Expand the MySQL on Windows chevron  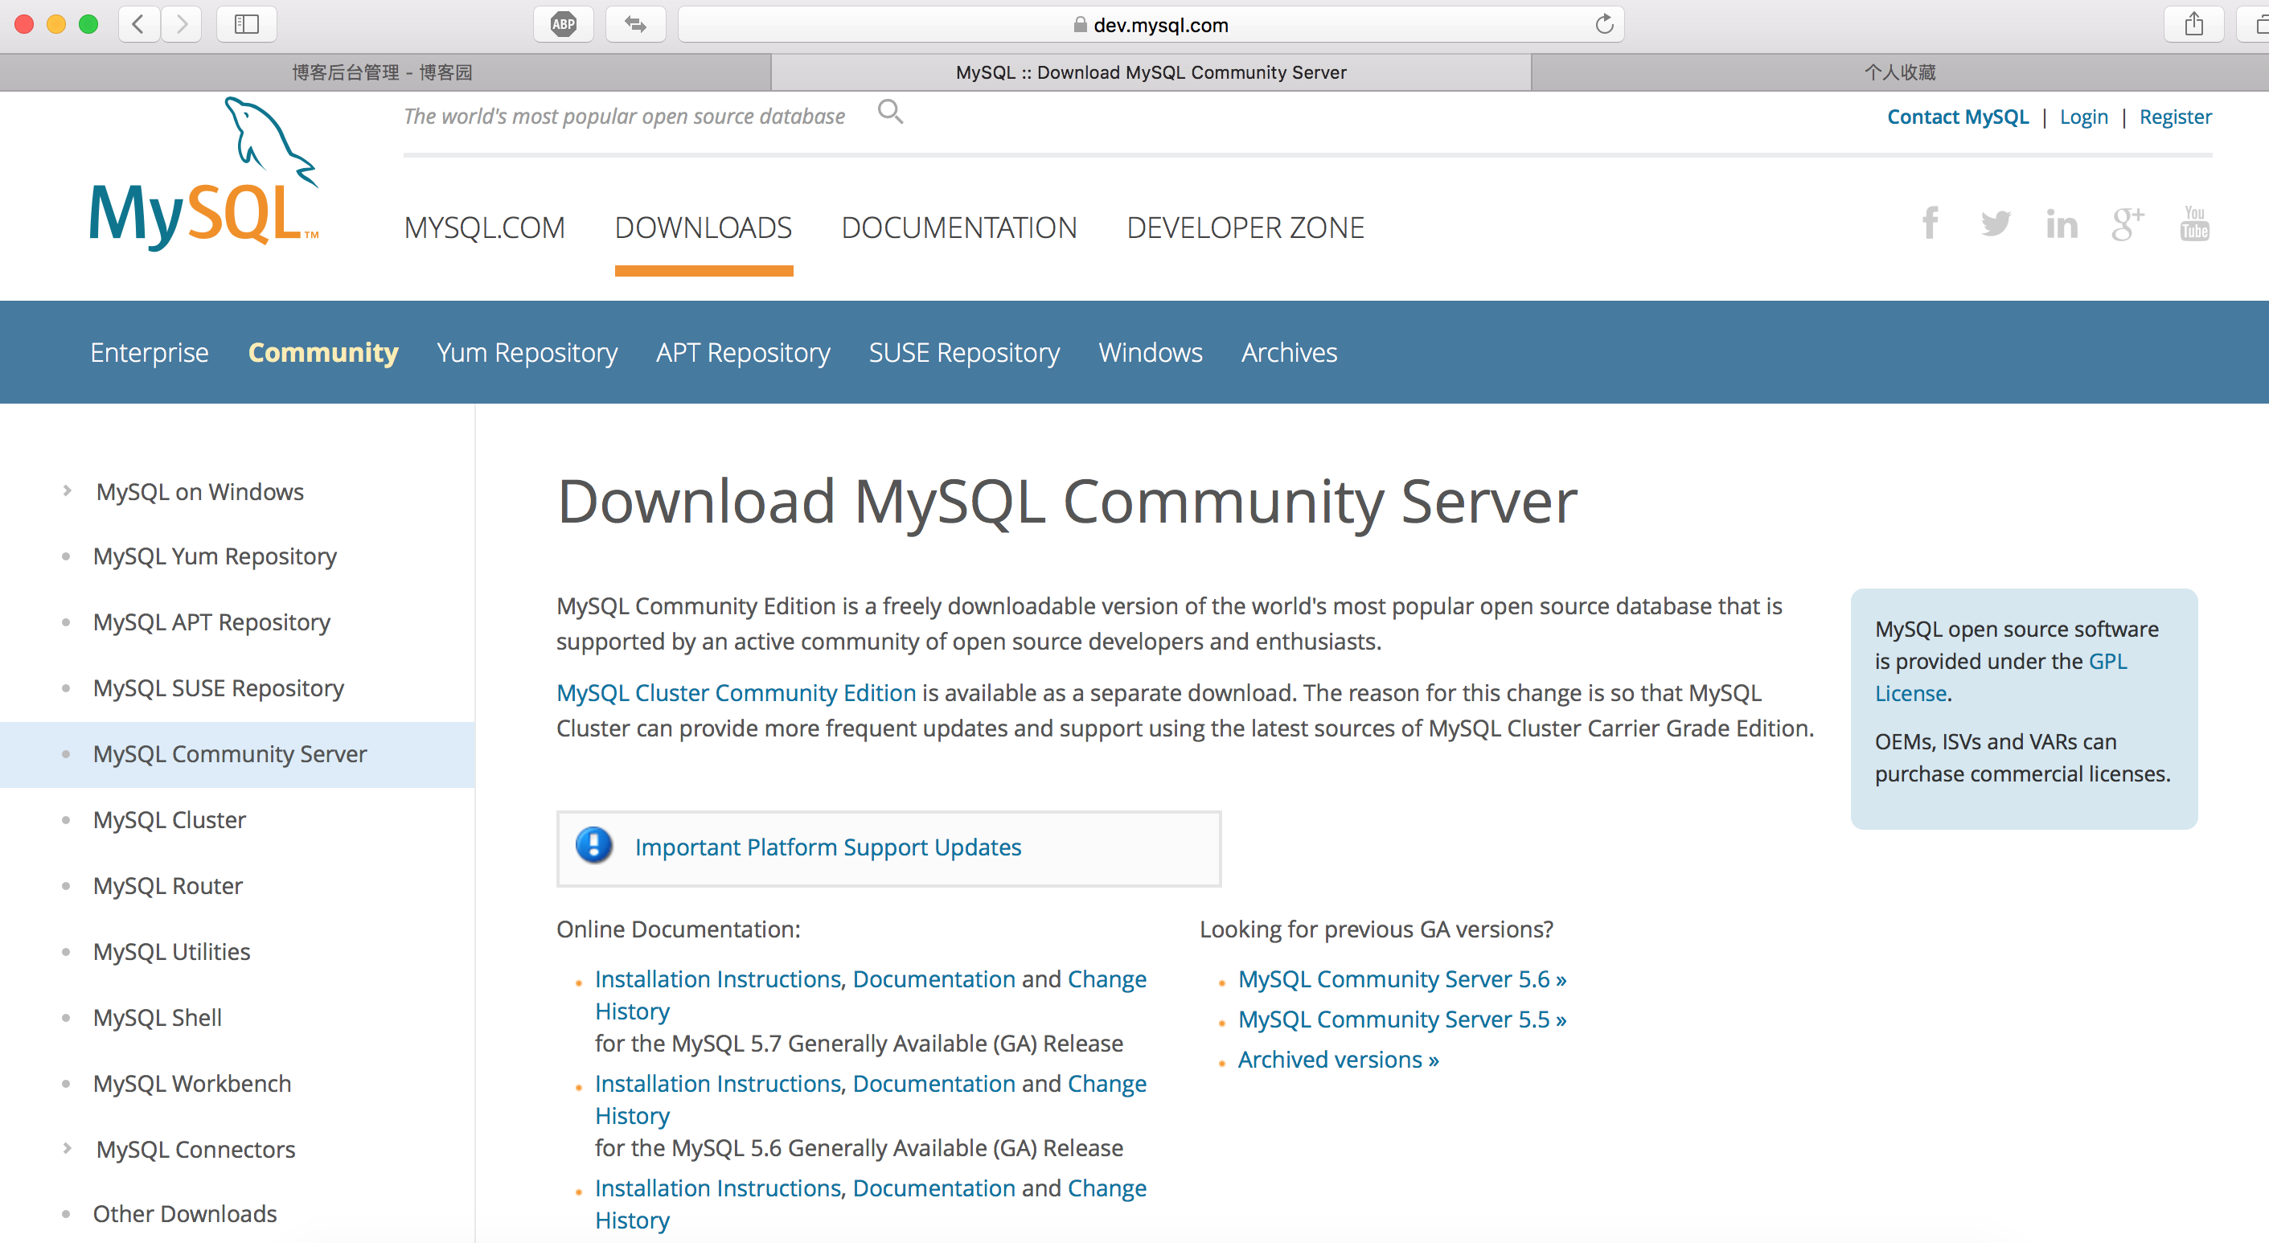click(67, 490)
